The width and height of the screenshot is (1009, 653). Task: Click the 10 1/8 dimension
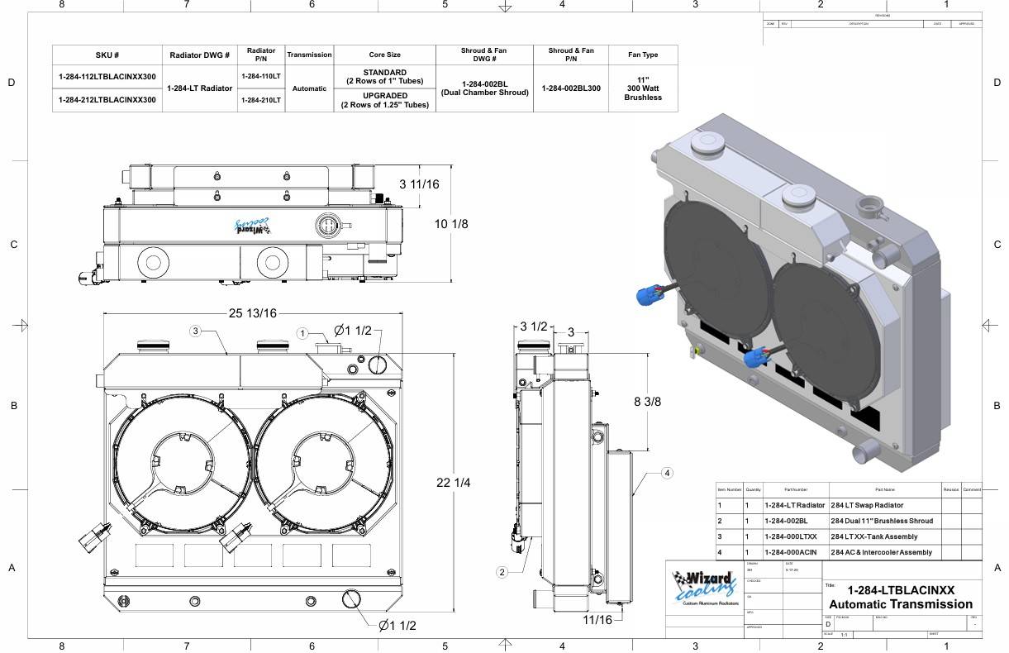coord(451,224)
